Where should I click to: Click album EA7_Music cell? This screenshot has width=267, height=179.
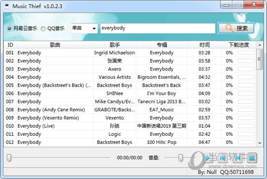(162, 110)
